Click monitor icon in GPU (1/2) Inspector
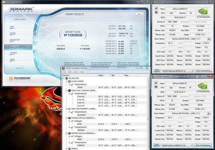The image size is (215, 150). (x=156, y=87)
